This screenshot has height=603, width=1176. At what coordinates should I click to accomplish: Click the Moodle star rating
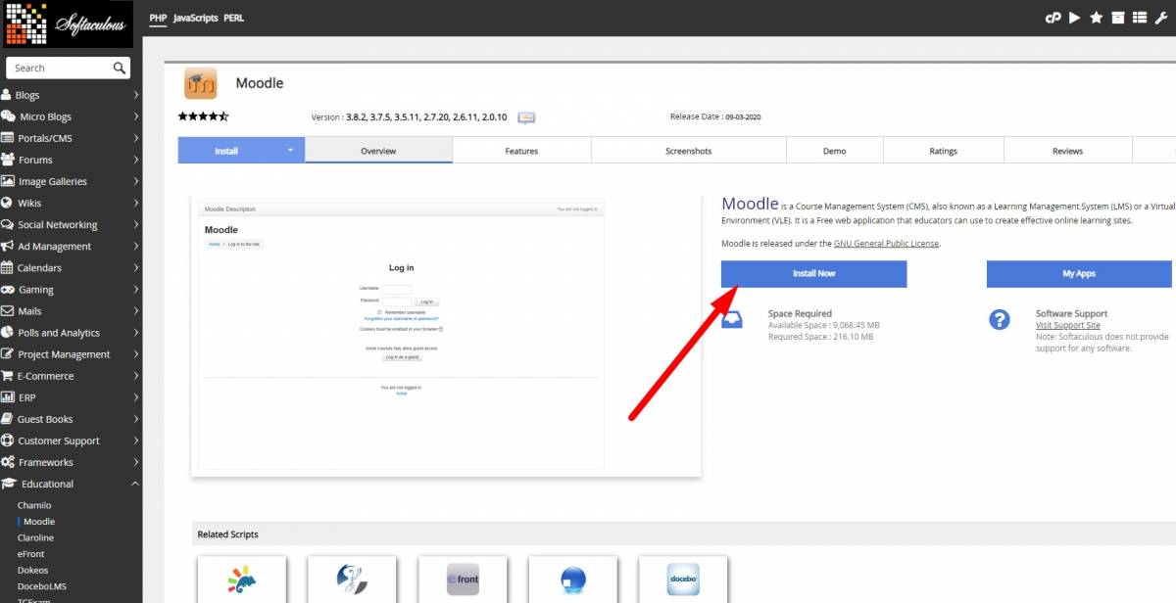pyautogui.click(x=203, y=116)
